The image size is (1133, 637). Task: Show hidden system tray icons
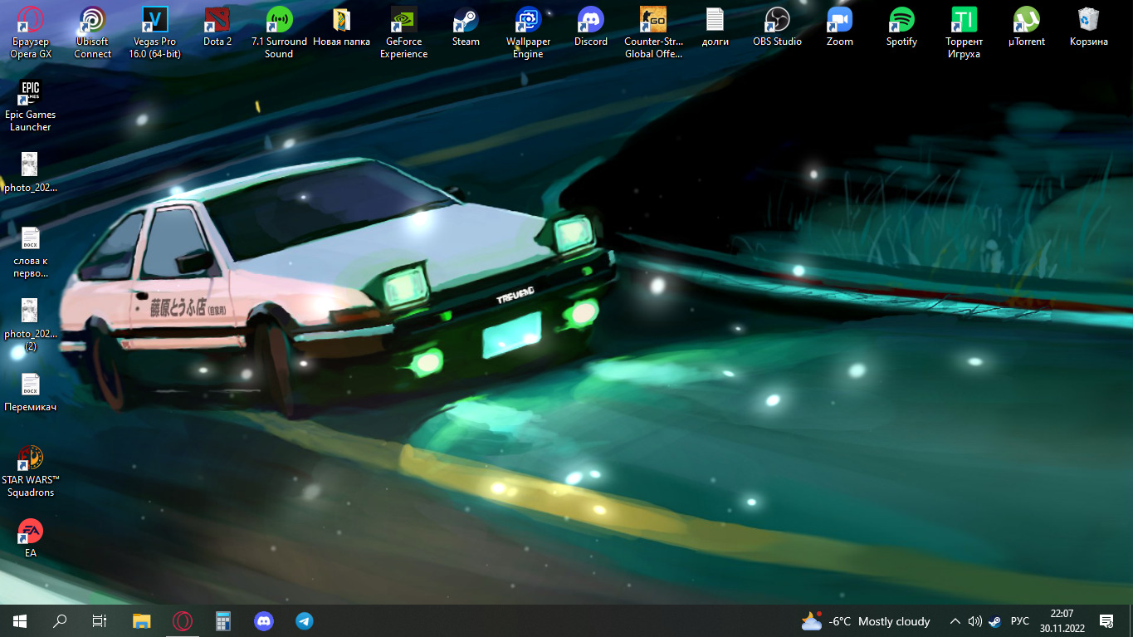(955, 621)
